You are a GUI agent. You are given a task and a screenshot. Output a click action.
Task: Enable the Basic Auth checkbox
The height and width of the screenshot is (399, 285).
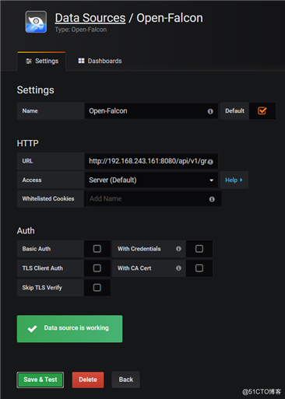pos(97,249)
